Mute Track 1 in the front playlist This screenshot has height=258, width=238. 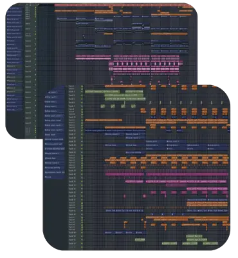82,86
